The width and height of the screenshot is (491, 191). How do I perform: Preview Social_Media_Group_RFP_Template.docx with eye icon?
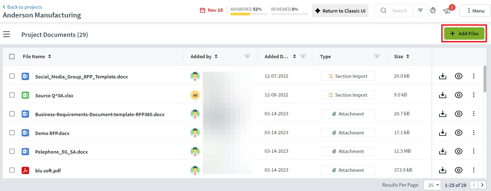[x=459, y=76]
